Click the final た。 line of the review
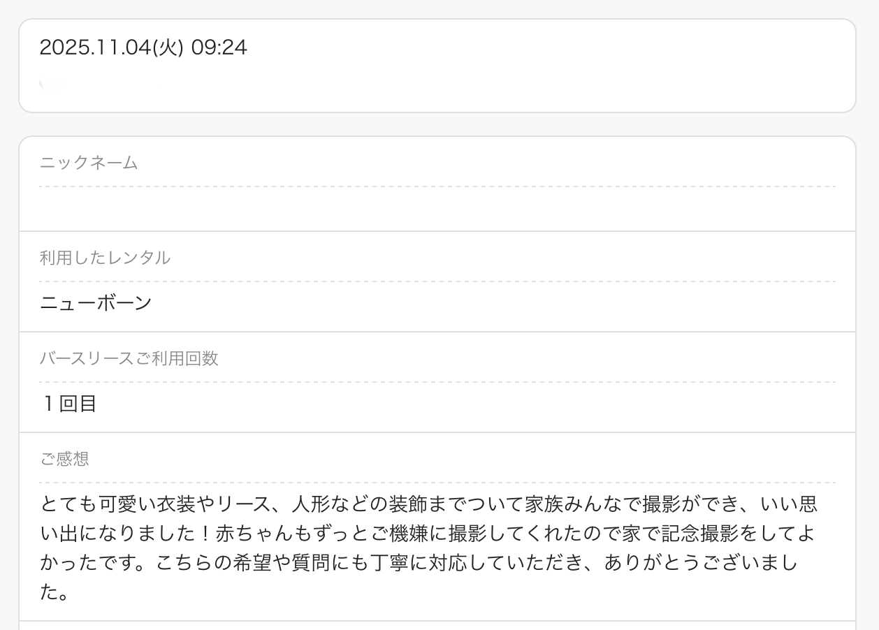879x630 pixels. (x=54, y=594)
